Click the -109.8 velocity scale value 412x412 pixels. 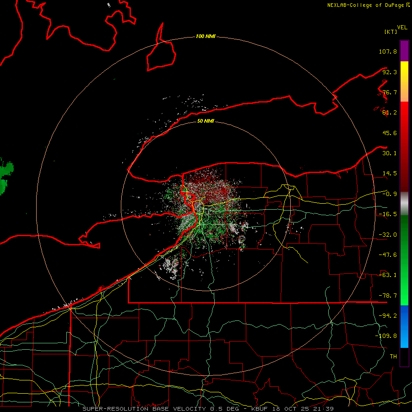[x=386, y=336]
